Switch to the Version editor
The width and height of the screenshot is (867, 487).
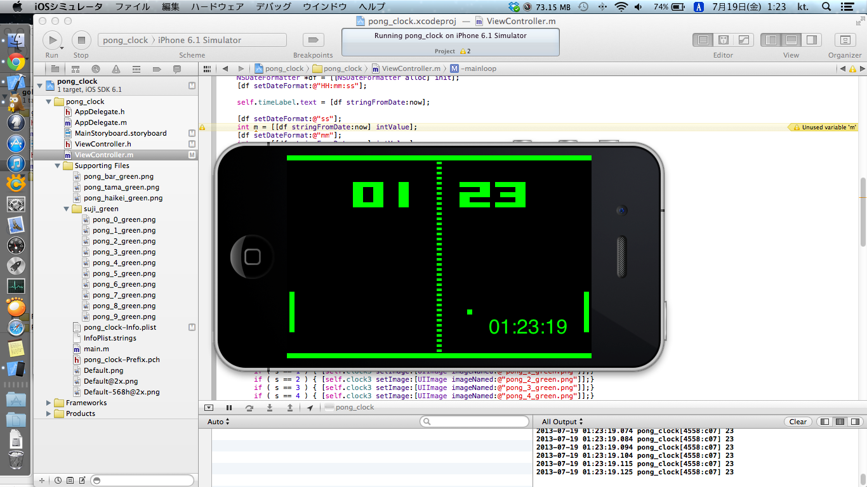(743, 40)
